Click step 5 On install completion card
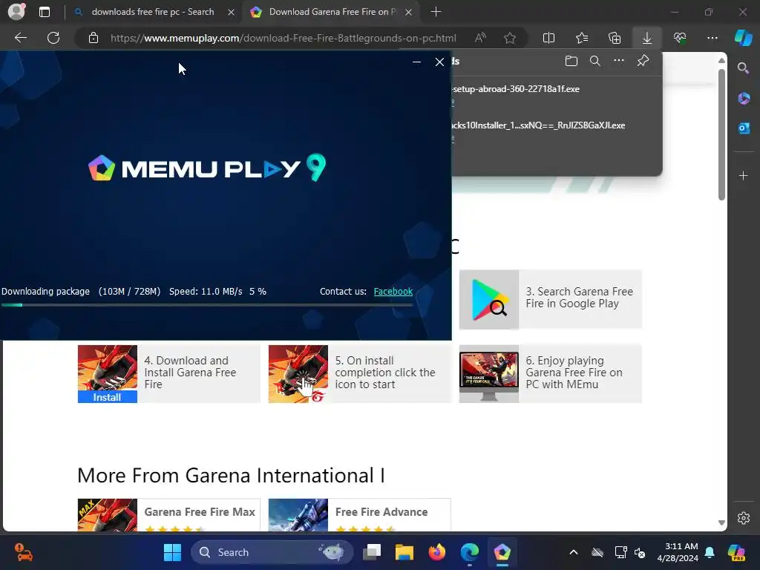This screenshot has height=570, width=760. pos(360,374)
